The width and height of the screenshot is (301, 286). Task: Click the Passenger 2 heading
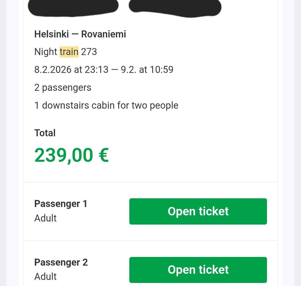60,263
